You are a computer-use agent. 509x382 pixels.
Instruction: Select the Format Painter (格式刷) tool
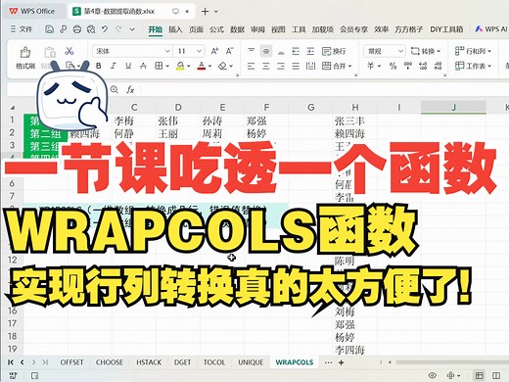click(x=25, y=58)
